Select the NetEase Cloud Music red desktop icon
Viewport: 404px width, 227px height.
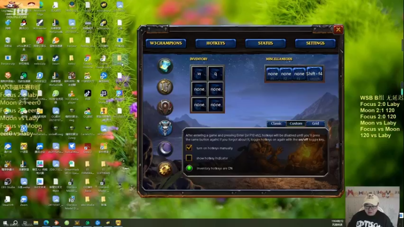tap(40, 42)
